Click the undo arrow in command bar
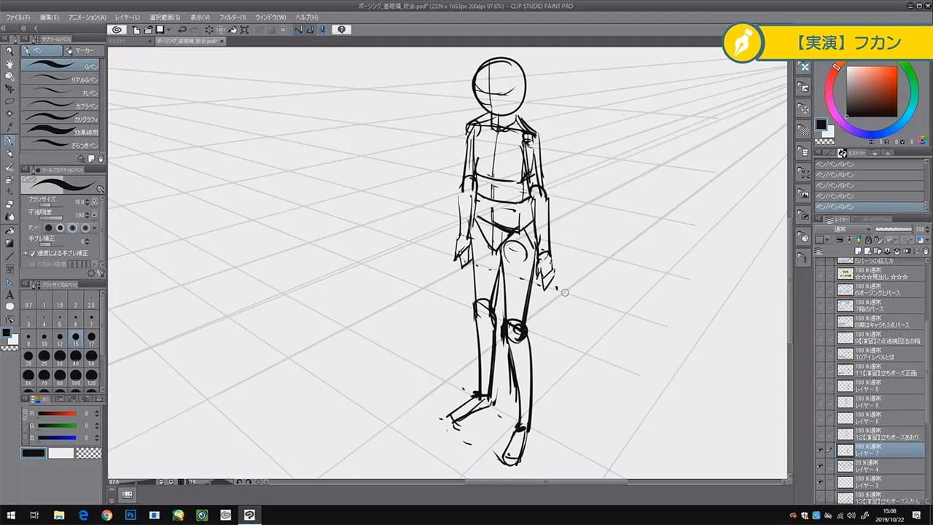The height and width of the screenshot is (525, 933). point(182,30)
